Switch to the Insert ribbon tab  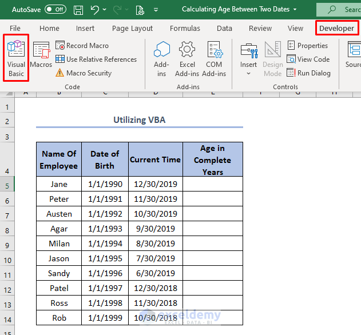[x=85, y=29]
